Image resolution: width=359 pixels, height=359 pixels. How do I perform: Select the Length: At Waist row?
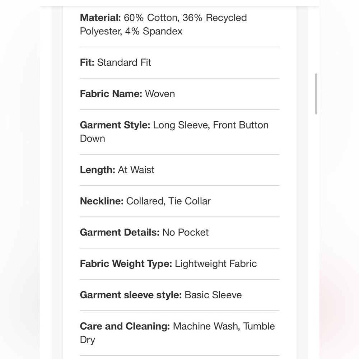pos(179,170)
